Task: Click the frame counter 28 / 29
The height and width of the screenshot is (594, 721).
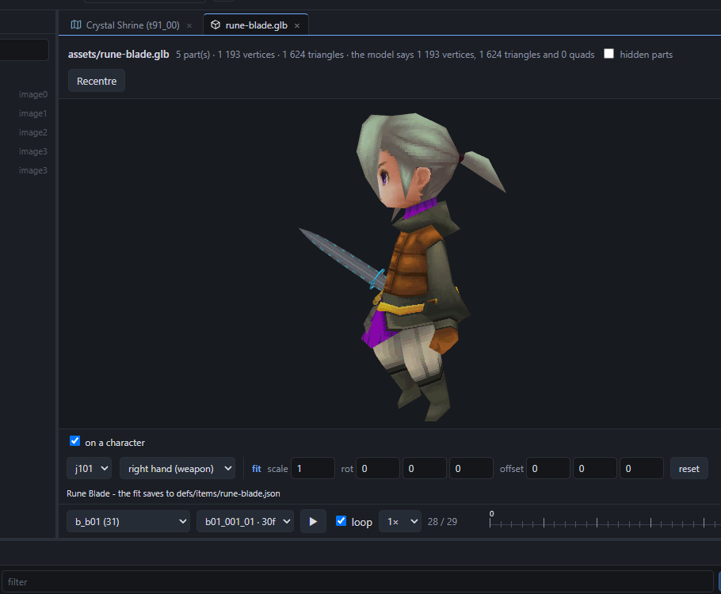Action: click(442, 521)
